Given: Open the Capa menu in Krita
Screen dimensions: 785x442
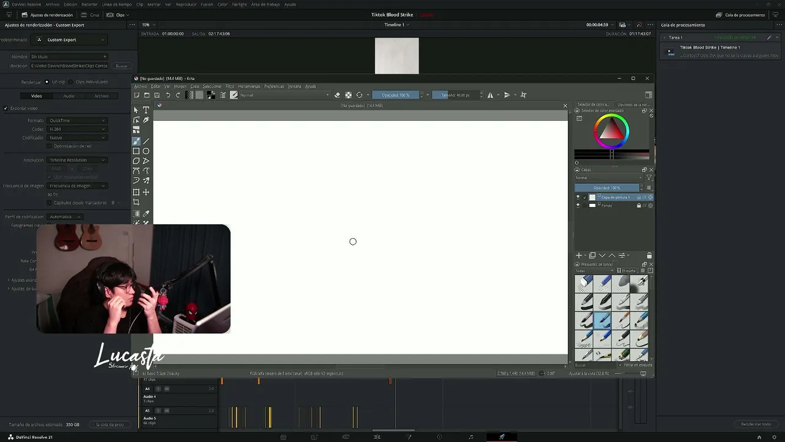Looking at the screenshot, I should 194,87.
